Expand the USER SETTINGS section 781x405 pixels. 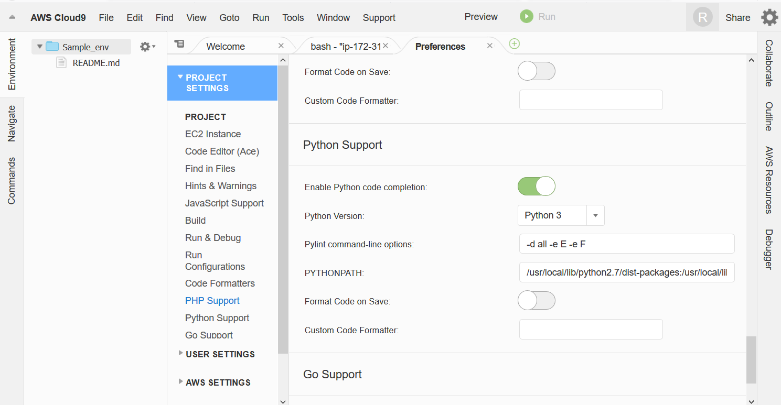click(x=220, y=354)
